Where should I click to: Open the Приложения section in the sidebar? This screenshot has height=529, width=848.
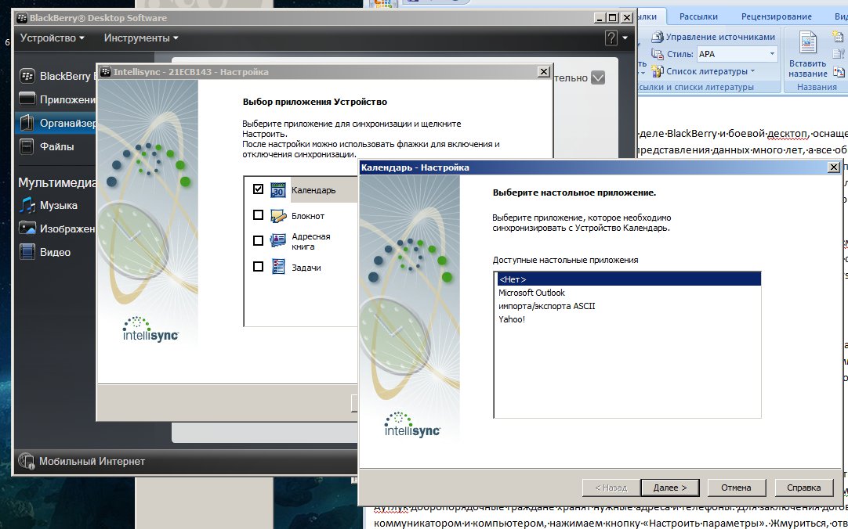(x=56, y=99)
